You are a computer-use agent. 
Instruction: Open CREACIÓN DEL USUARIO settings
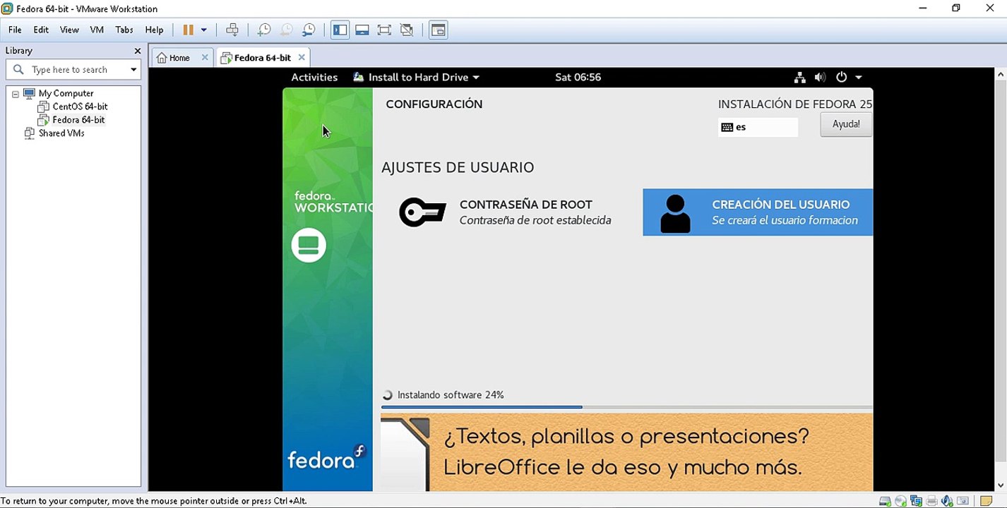click(758, 212)
